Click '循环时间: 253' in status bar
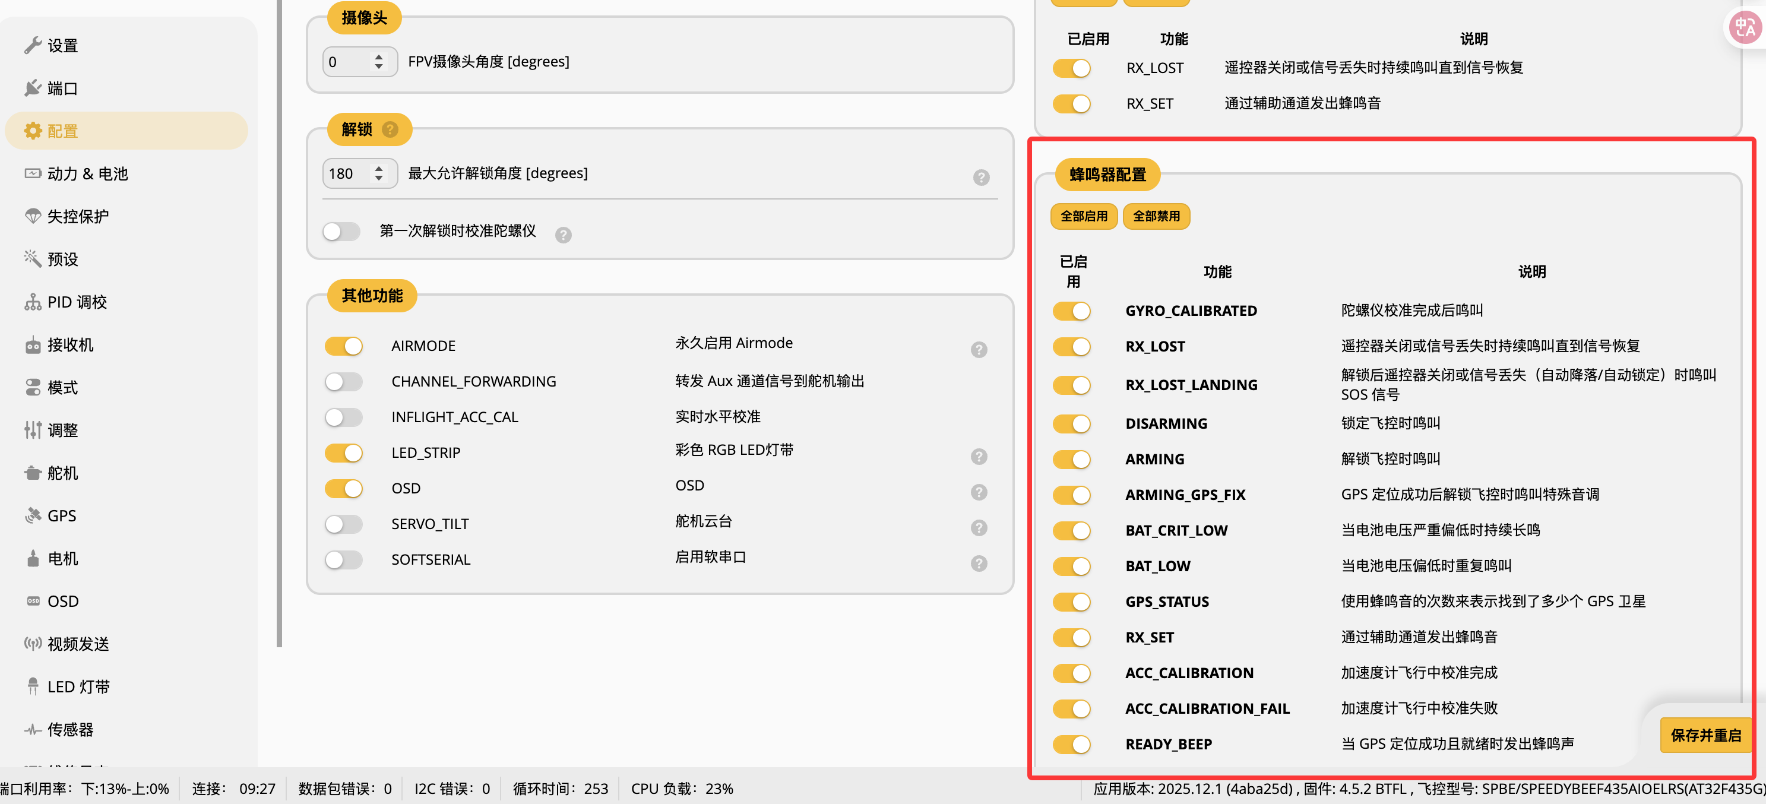This screenshot has width=1766, height=804. click(560, 789)
